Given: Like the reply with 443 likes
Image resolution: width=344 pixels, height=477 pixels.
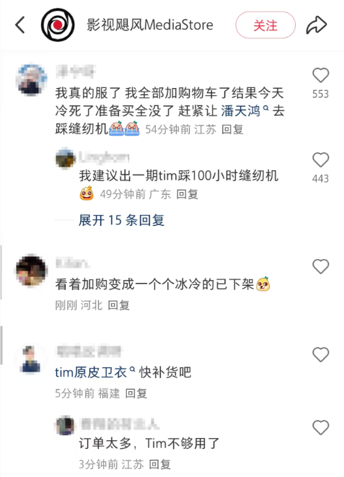Looking at the screenshot, I should tap(321, 159).
